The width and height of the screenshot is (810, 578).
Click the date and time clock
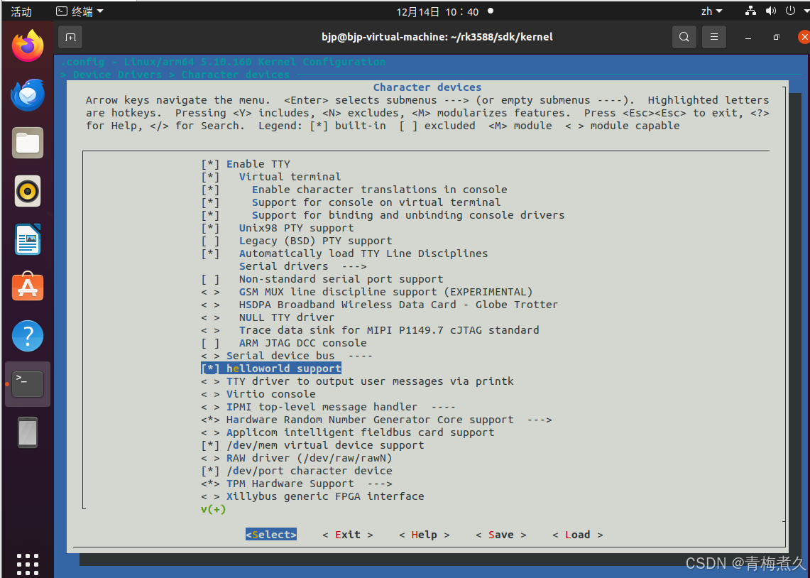click(437, 11)
